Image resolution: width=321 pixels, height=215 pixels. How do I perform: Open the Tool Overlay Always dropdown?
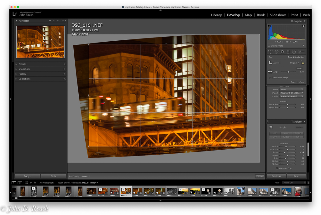(86, 177)
